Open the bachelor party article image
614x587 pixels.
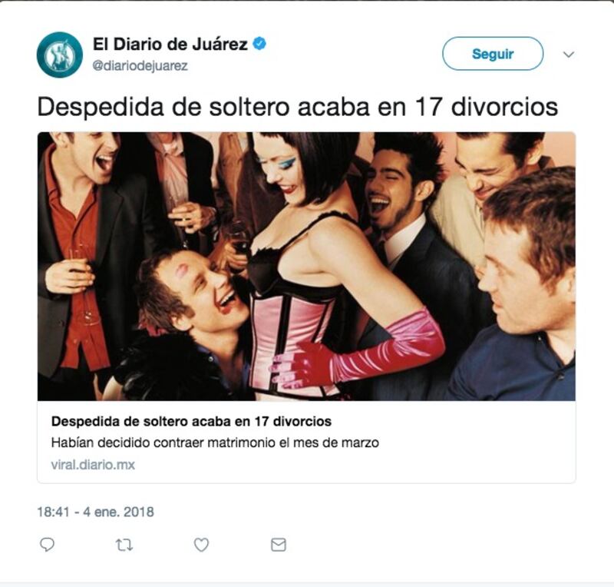click(x=306, y=267)
